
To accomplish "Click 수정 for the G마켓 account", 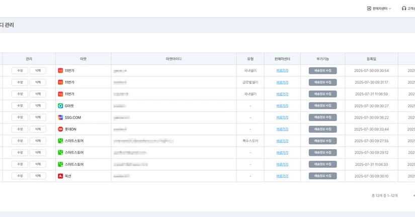I will [20, 105].
